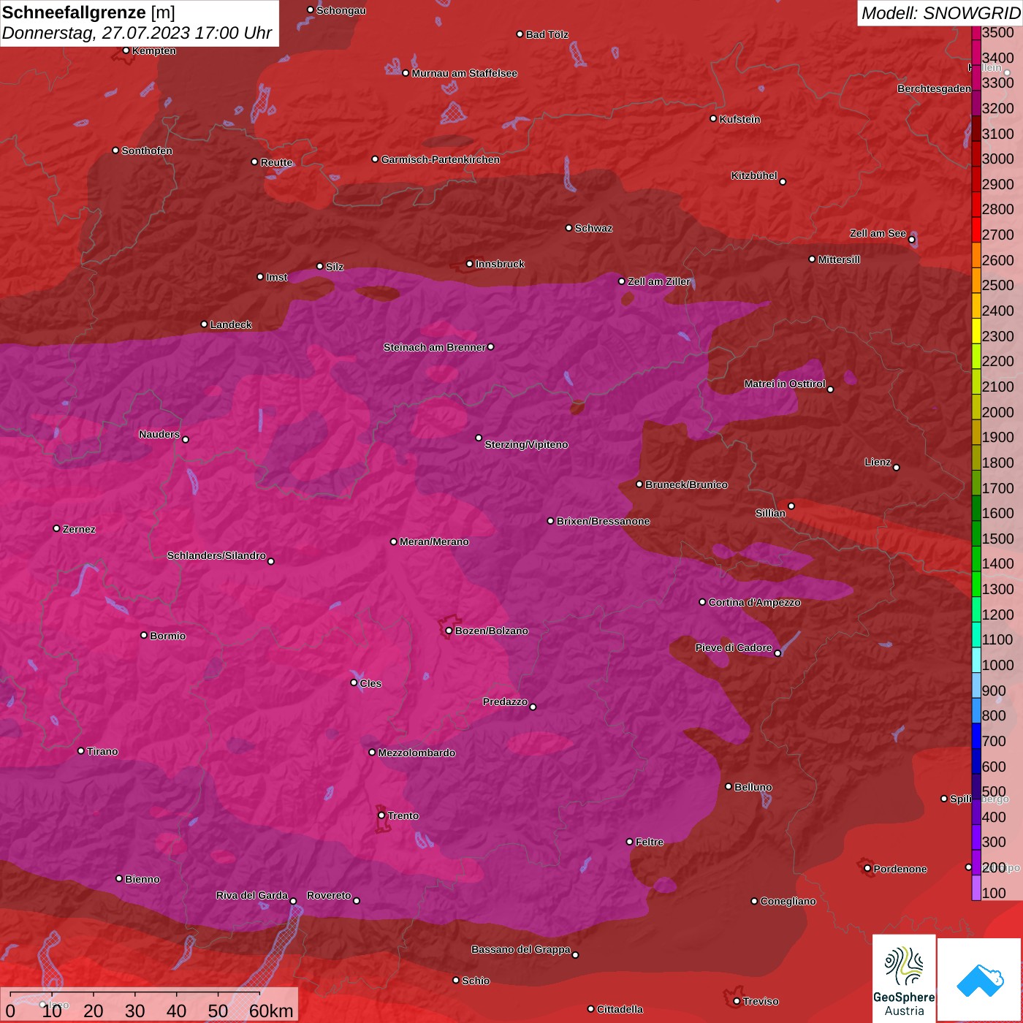Click the '60km' scale bar label

tap(271, 1011)
